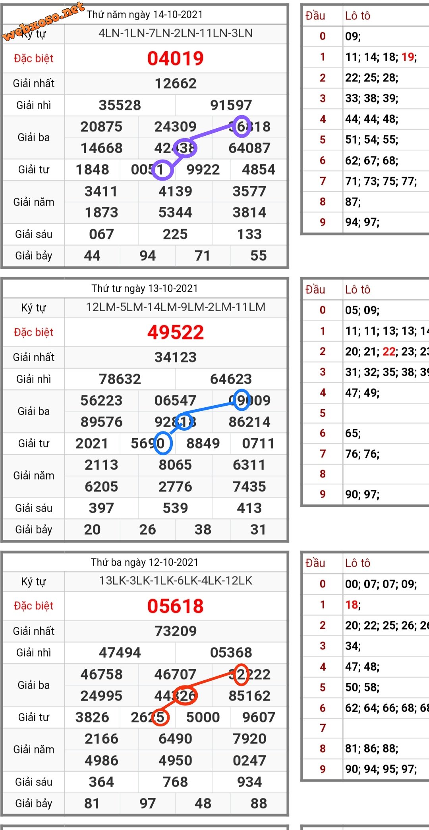Select the code string "12LM-5LM-14LM-9LM-2LM-11LM"
429x830 pixels.
tap(176, 307)
